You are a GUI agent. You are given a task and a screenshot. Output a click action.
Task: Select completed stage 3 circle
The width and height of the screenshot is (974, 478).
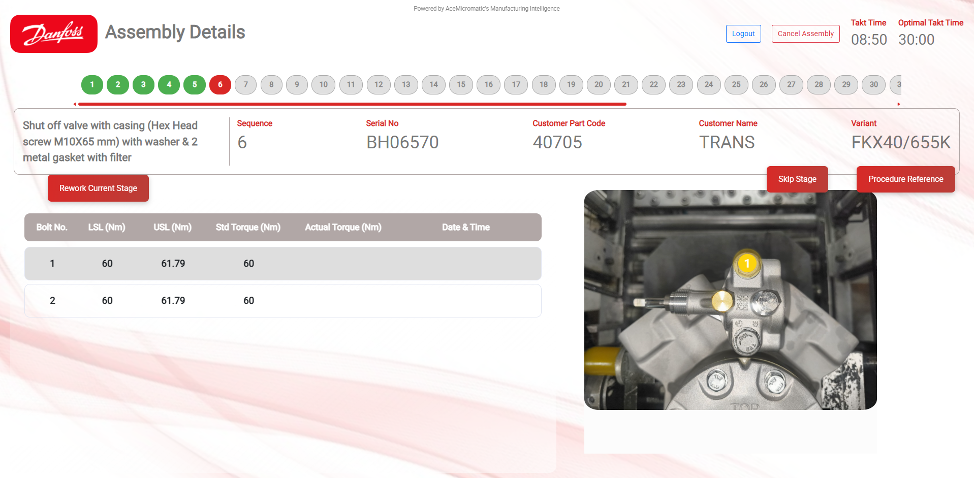coord(143,85)
